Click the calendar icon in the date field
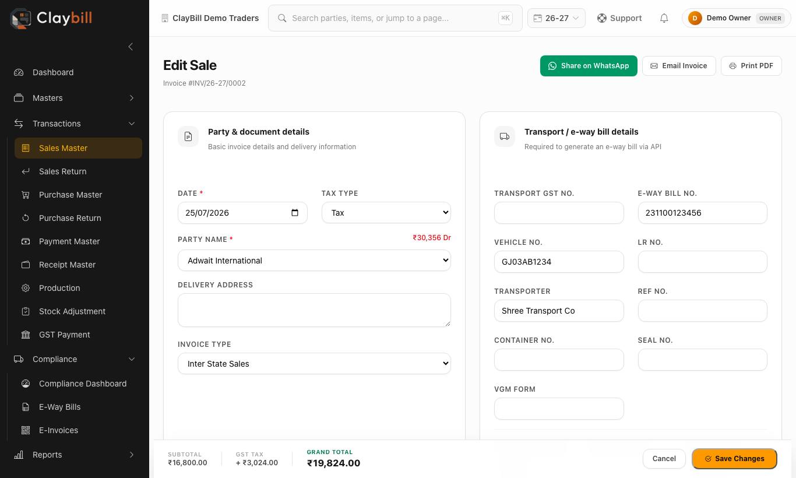The height and width of the screenshot is (478, 796). [295, 213]
